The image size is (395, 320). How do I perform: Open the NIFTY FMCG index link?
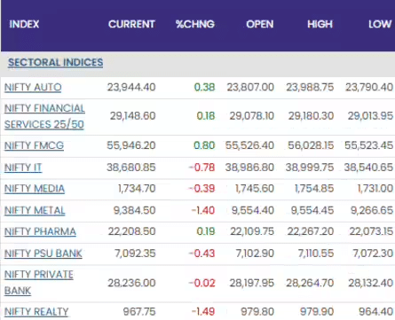click(x=34, y=145)
